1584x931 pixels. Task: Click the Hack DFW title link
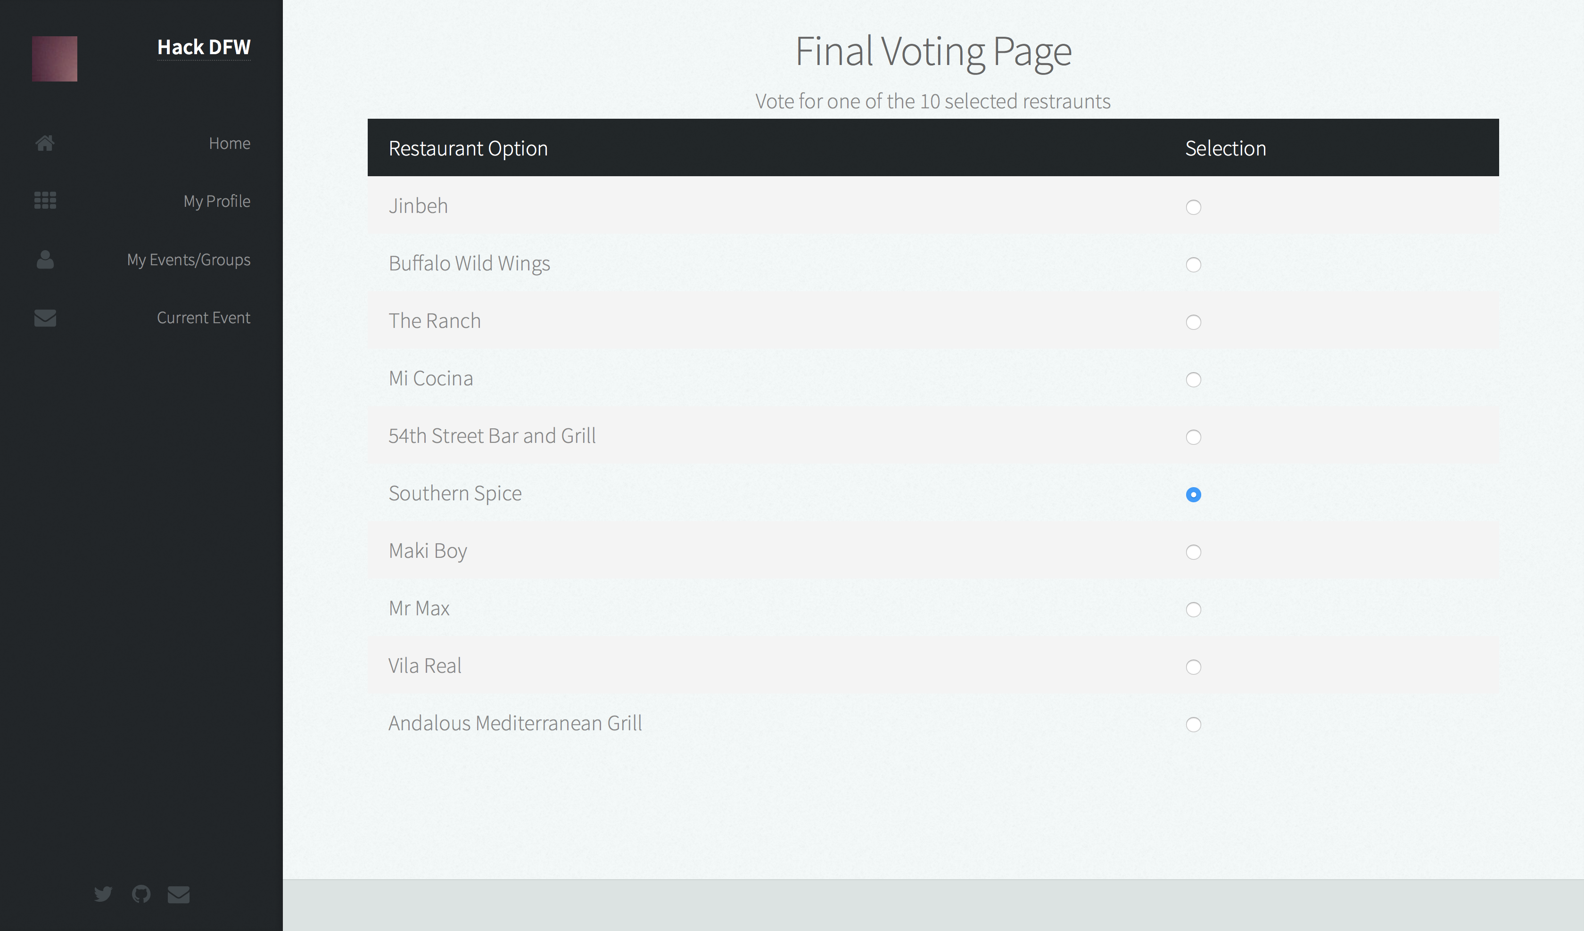[204, 47]
